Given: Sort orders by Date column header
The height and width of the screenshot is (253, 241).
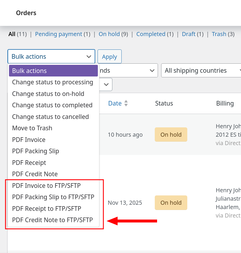Looking at the screenshot, I should 115,103.
